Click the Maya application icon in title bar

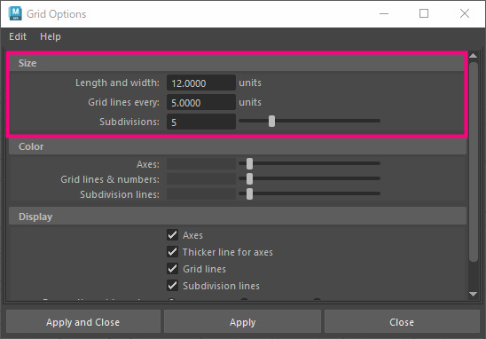15,13
